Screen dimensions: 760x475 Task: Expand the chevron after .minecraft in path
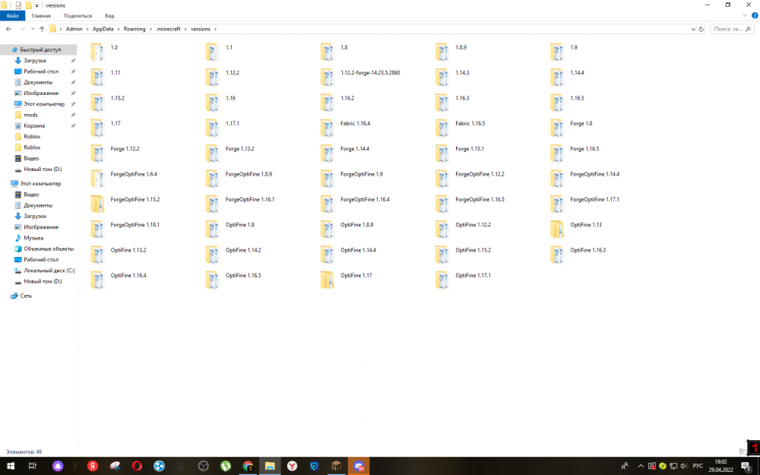(185, 29)
